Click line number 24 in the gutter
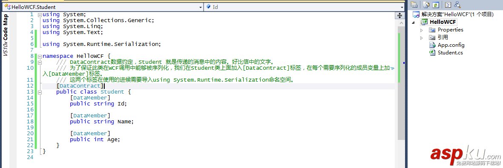 pyautogui.click(x=30, y=157)
